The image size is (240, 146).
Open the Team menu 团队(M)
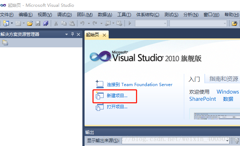(x=85, y=15)
